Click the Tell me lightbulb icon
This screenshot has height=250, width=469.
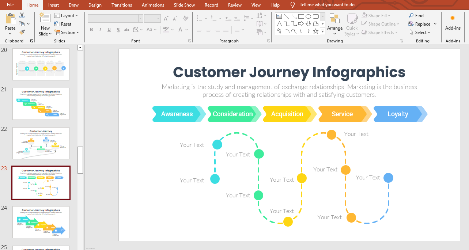292,5
